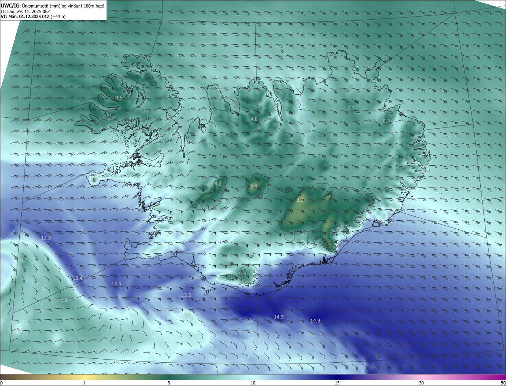Click the color scale tick labeled 0

tap(2, 383)
